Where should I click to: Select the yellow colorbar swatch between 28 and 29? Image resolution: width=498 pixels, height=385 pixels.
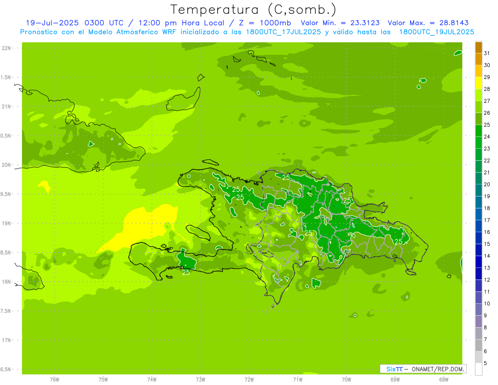pos(478,83)
